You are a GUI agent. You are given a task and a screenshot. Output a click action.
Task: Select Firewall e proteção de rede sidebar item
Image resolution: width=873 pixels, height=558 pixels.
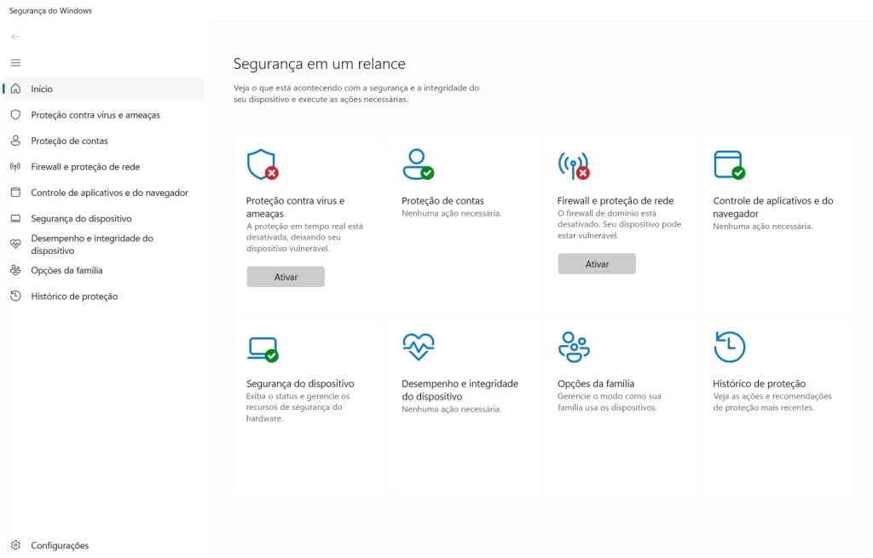[85, 167]
